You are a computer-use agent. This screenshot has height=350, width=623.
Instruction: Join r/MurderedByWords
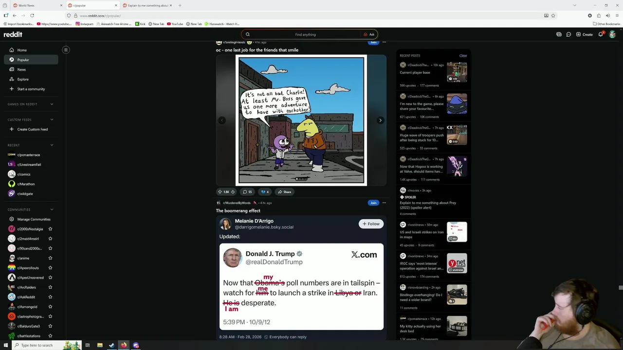(x=373, y=203)
